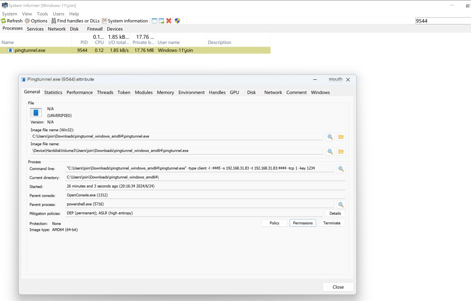Select the Processes tab

[13, 28]
